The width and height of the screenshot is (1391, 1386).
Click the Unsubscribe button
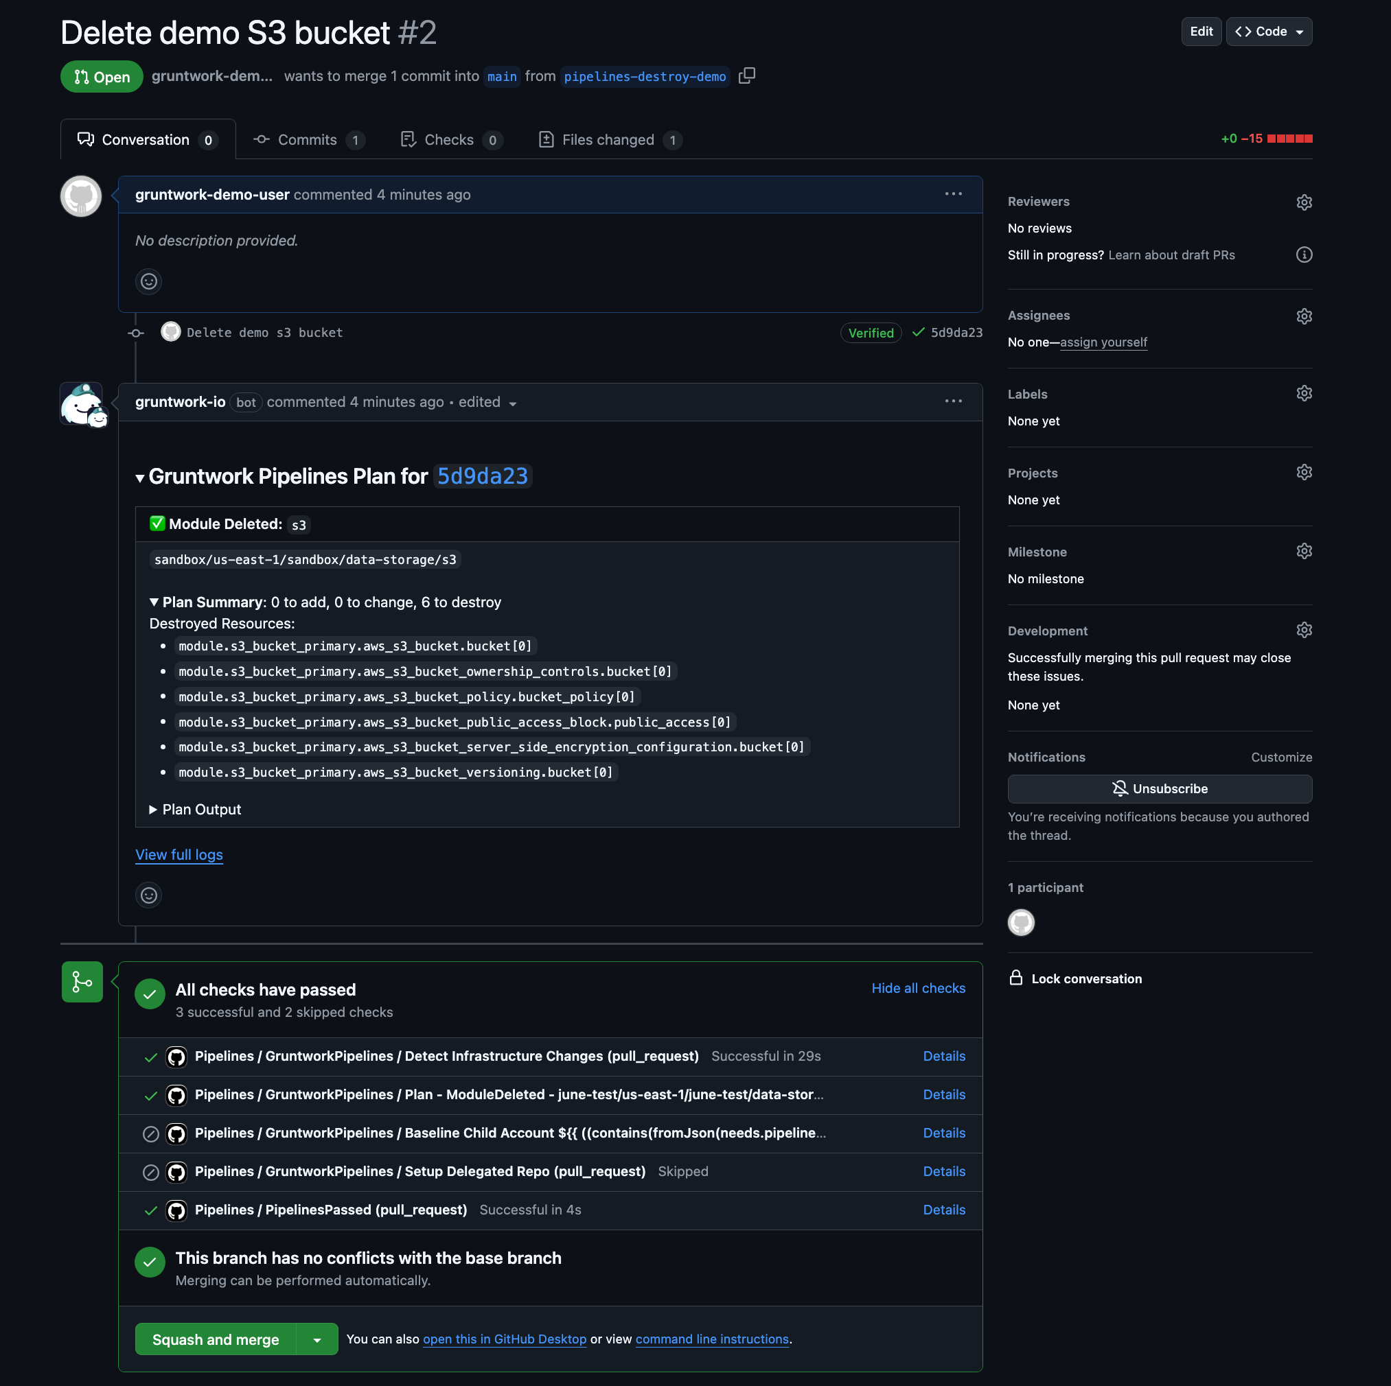(x=1160, y=788)
